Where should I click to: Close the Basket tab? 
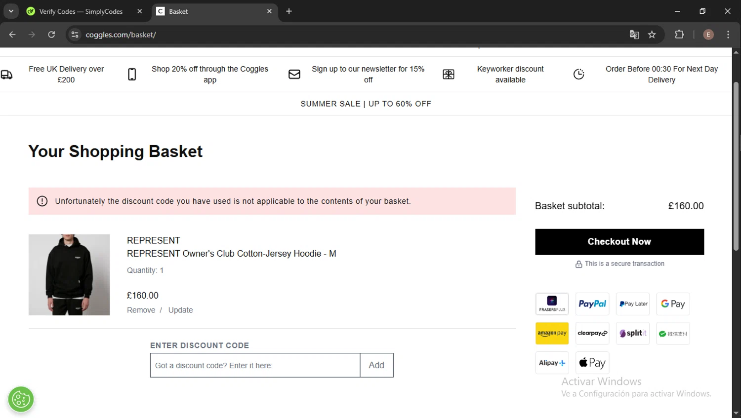point(269,11)
